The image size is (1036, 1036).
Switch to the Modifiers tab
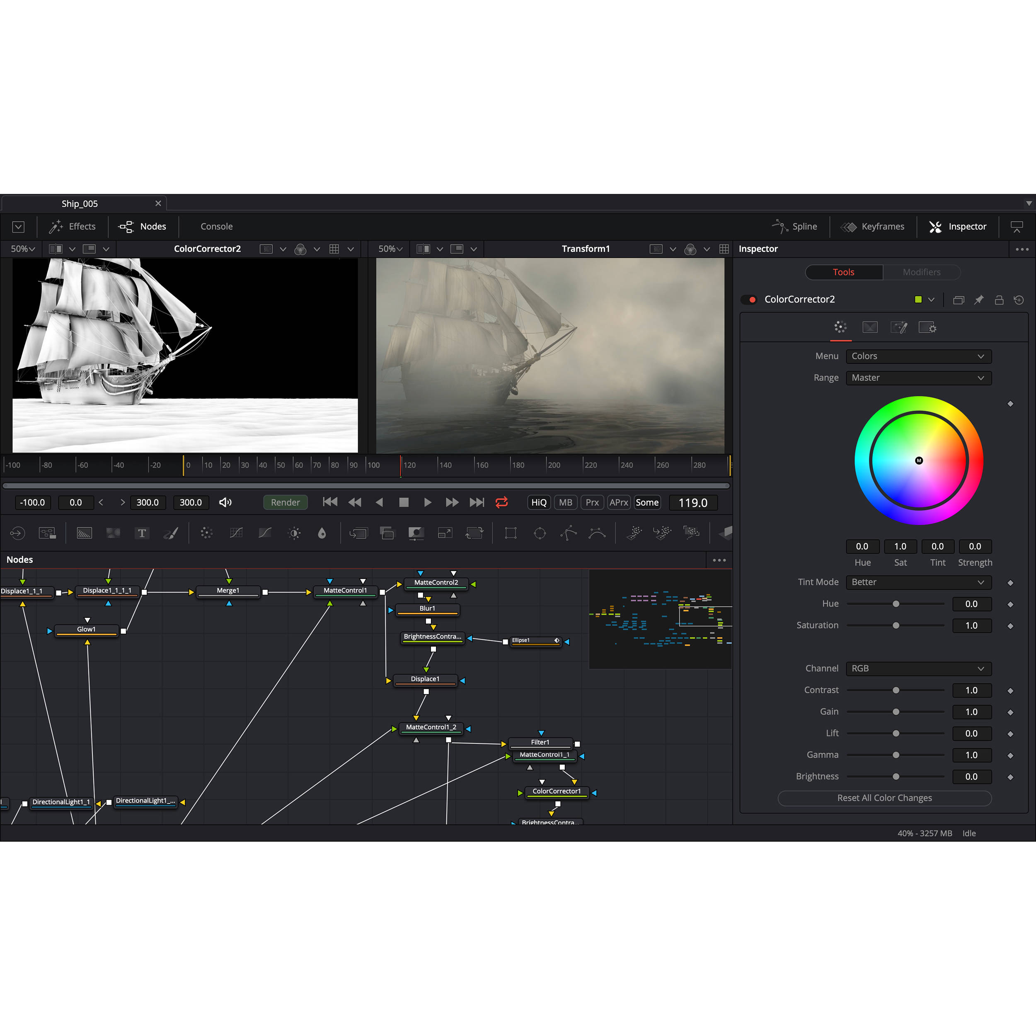[x=921, y=272]
